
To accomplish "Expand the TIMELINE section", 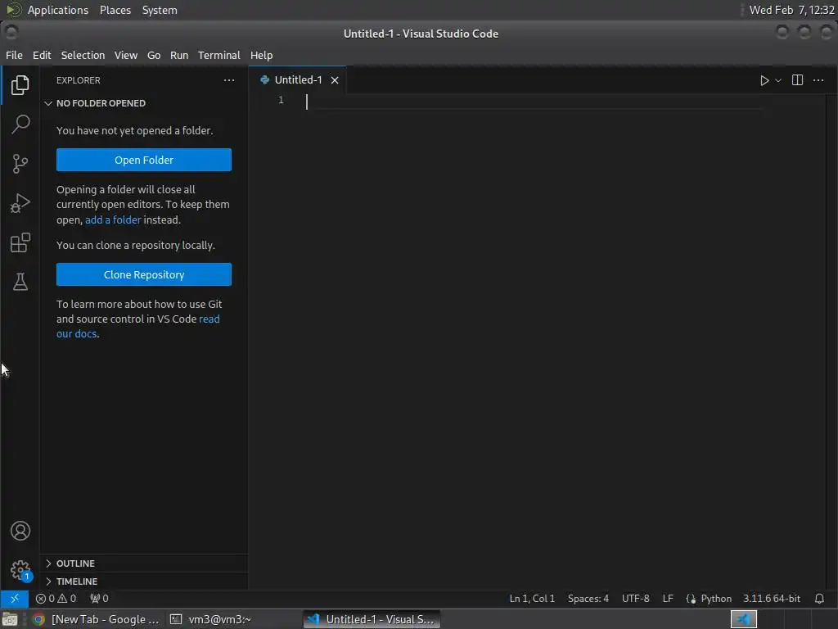I will [x=144, y=581].
